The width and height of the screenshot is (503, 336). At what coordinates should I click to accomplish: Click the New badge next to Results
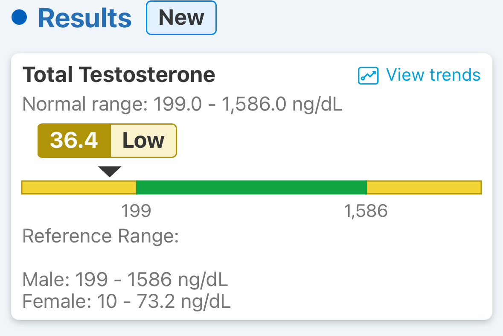coord(181,18)
